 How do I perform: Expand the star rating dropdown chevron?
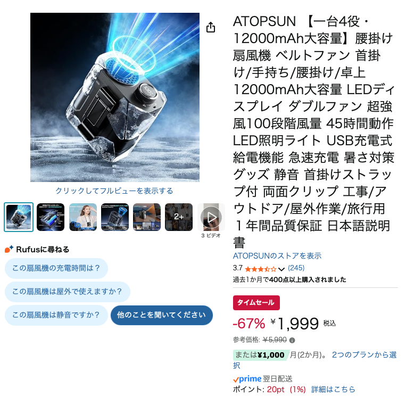pos(281,269)
